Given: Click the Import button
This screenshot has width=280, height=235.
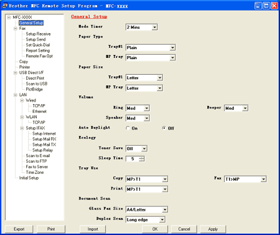Looking at the screenshot, I should pos(93,229).
